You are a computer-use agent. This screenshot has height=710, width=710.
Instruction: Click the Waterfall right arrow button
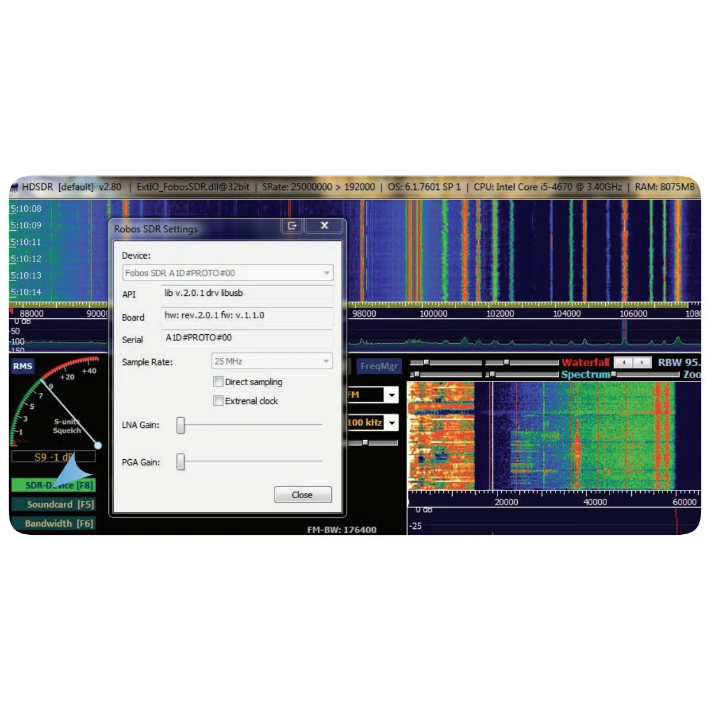click(x=641, y=362)
